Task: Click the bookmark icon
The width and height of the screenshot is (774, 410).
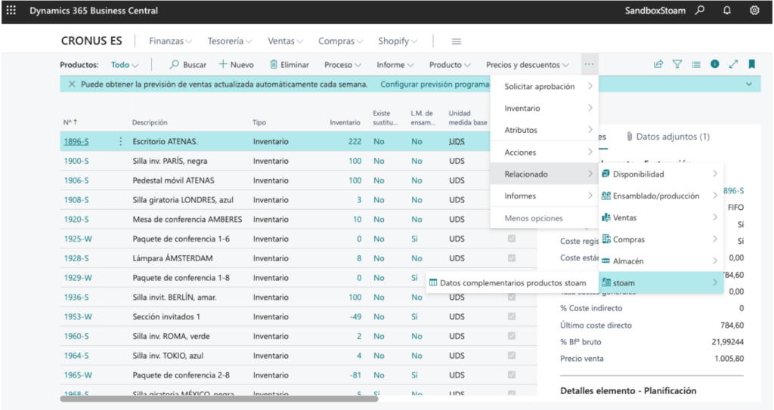Action: (x=752, y=64)
